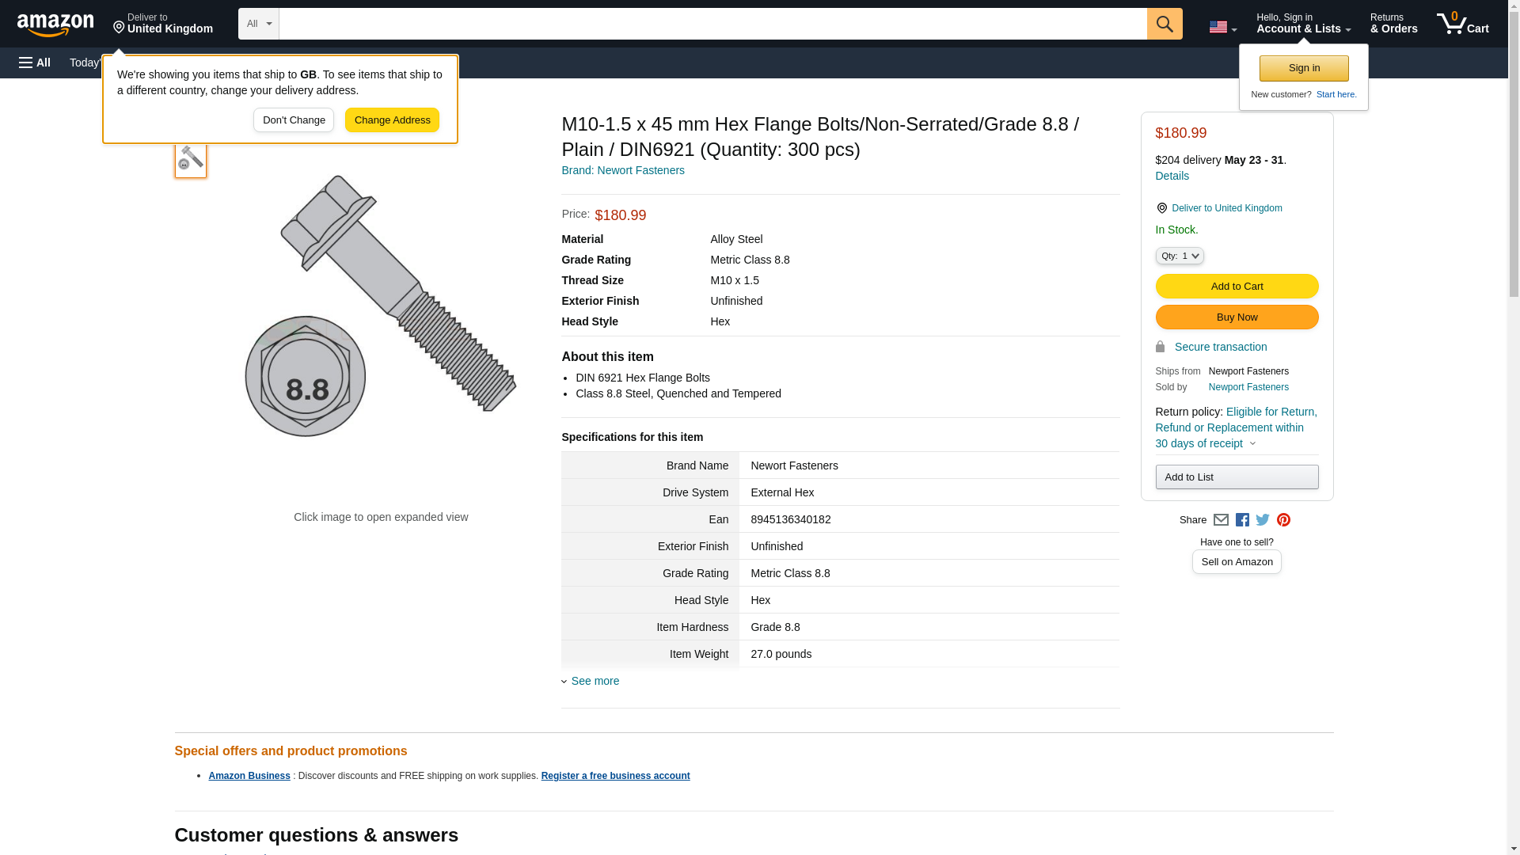The image size is (1520, 855).
Task: Focus the Amazon search input field
Action: tap(712, 24)
